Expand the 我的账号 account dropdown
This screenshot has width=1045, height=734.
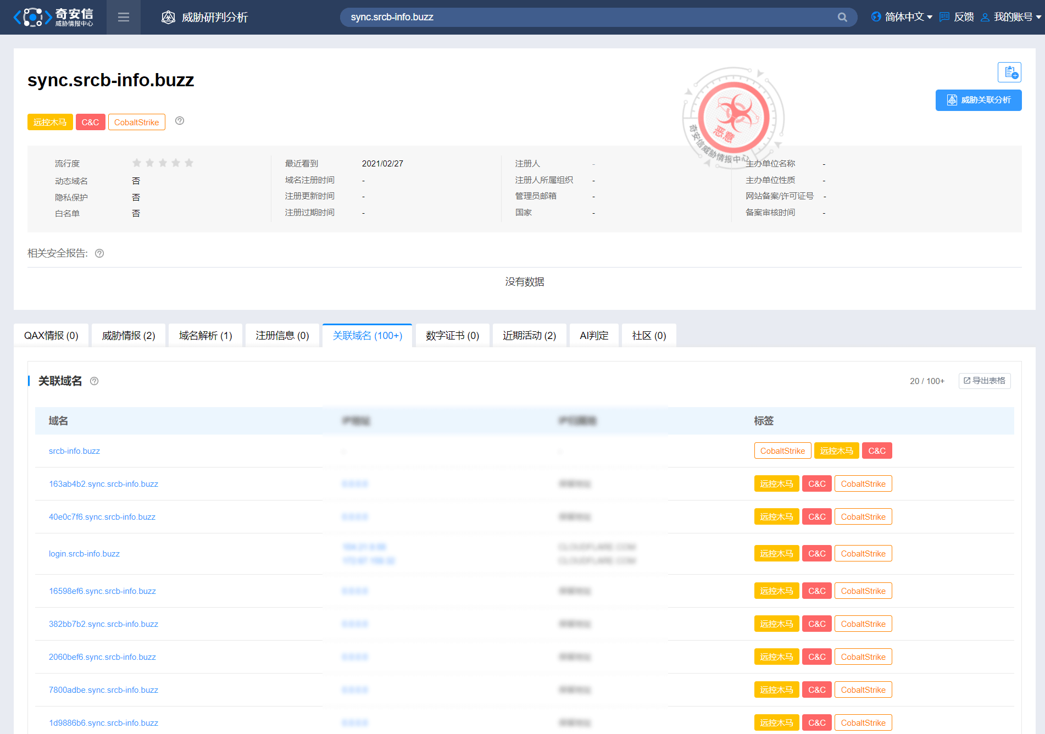1018,17
